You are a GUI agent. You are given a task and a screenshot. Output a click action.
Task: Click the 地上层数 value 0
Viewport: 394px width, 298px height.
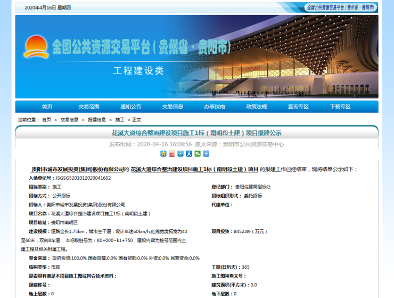click(53, 294)
